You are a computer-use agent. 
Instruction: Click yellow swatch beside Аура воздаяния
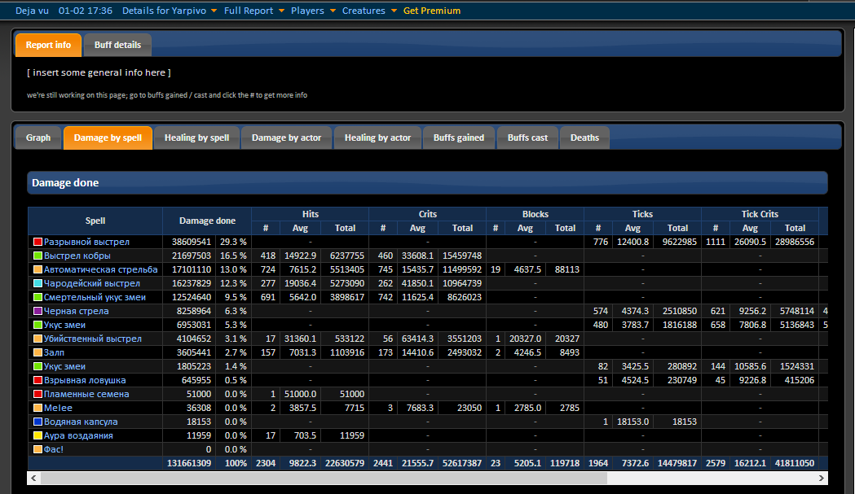click(x=37, y=435)
